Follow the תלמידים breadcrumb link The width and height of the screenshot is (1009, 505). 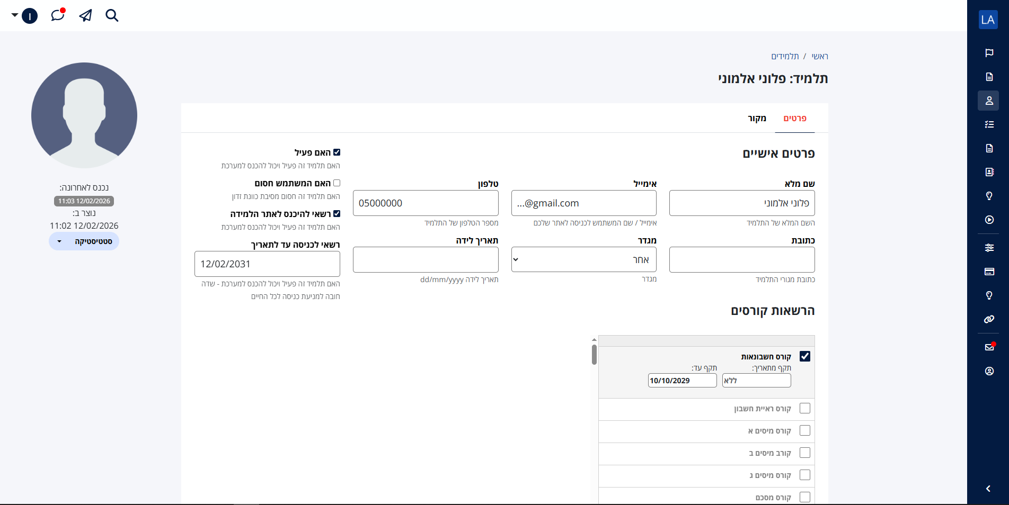pos(784,56)
